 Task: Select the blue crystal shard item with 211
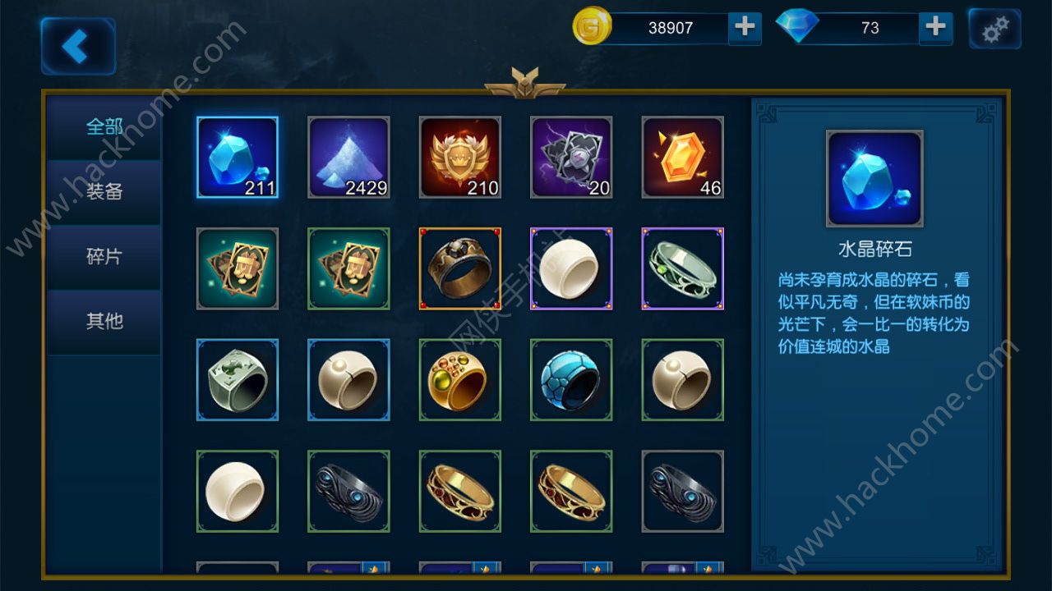(x=238, y=158)
